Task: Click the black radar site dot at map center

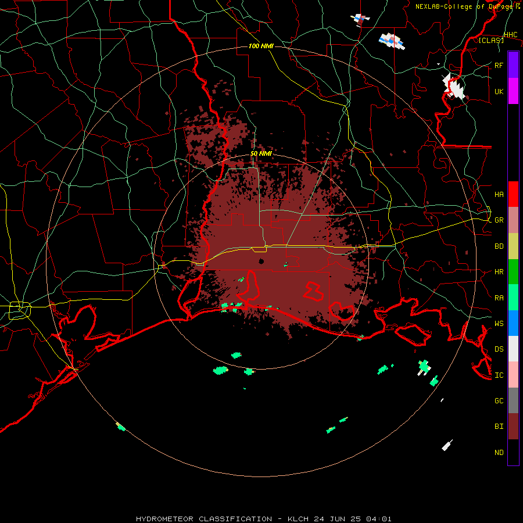Action: click(x=261, y=261)
